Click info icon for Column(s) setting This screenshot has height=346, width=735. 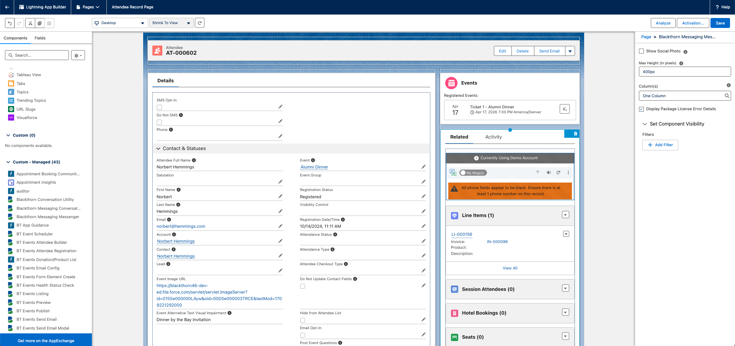click(x=728, y=85)
